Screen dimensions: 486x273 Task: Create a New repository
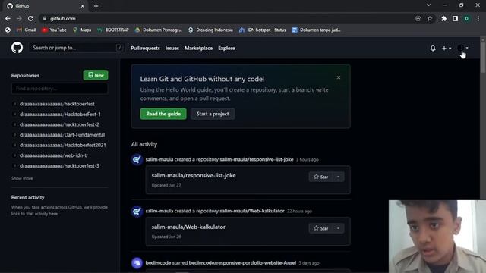[96, 75]
